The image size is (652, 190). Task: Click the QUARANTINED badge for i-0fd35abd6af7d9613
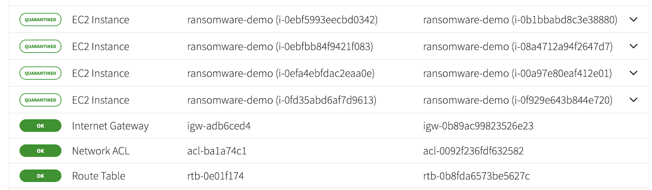[40, 100]
